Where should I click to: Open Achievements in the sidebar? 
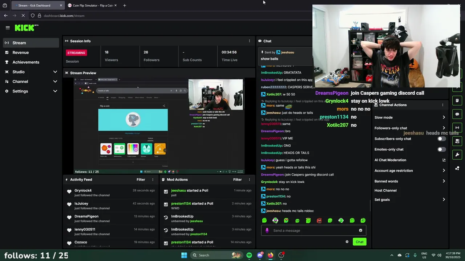[31, 62]
